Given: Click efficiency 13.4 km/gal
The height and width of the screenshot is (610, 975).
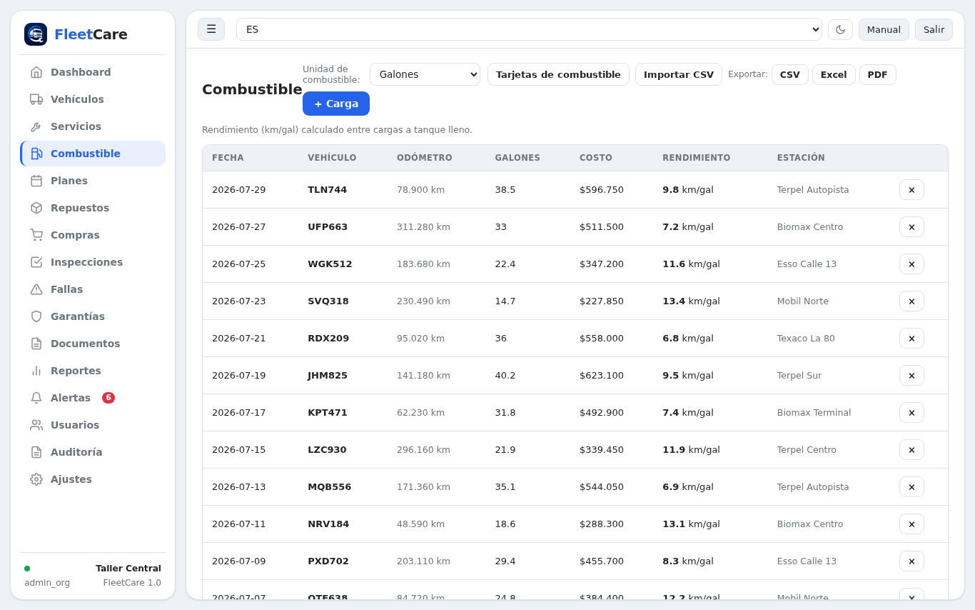Looking at the screenshot, I should coord(691,301).
